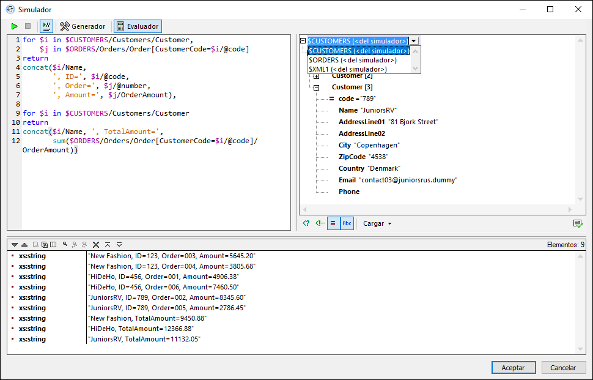The width and height of the screenshot is (593, 380).
Task: Collapse the Customer [3] tree node
Action: [x=316, y=88]
